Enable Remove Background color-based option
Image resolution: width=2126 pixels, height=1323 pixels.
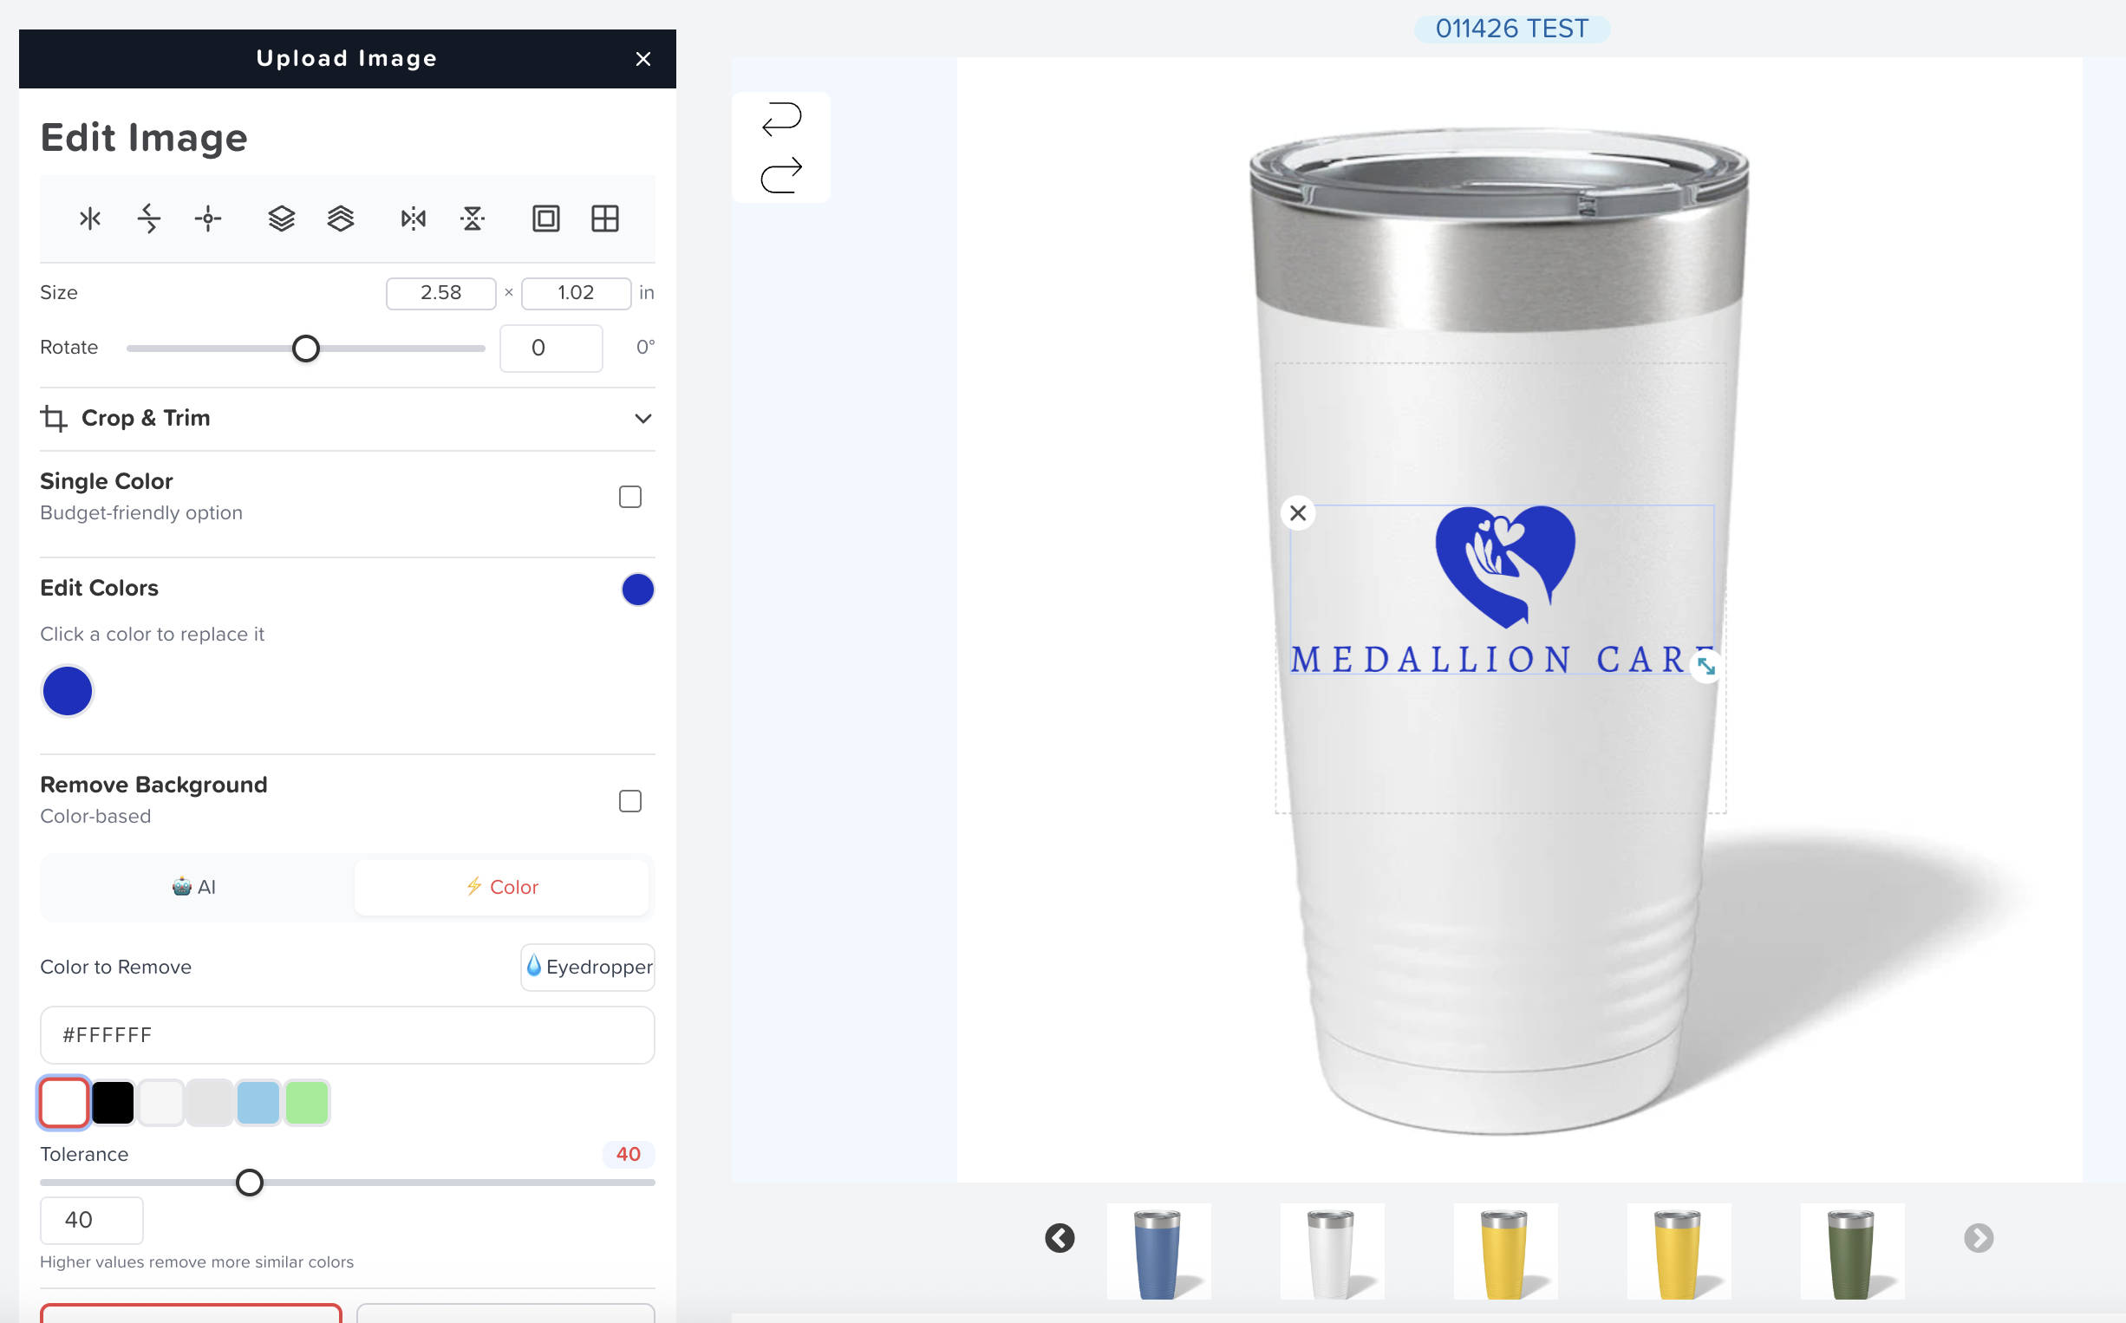pyautogui.click(x=629, y=799)
